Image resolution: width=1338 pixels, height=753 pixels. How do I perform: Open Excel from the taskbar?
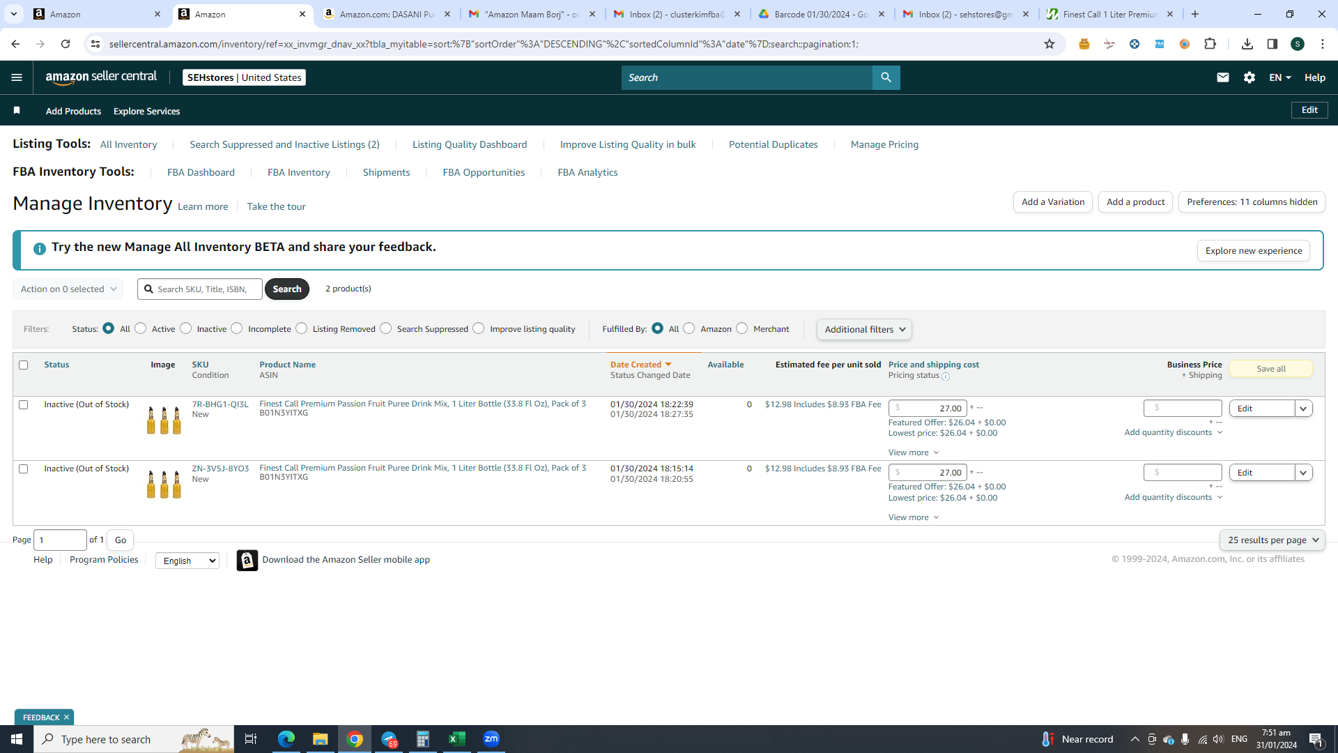pos(457,739)
